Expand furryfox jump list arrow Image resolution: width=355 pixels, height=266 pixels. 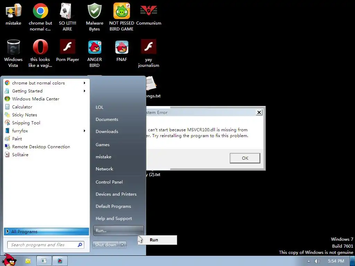(x=85, y=131)
